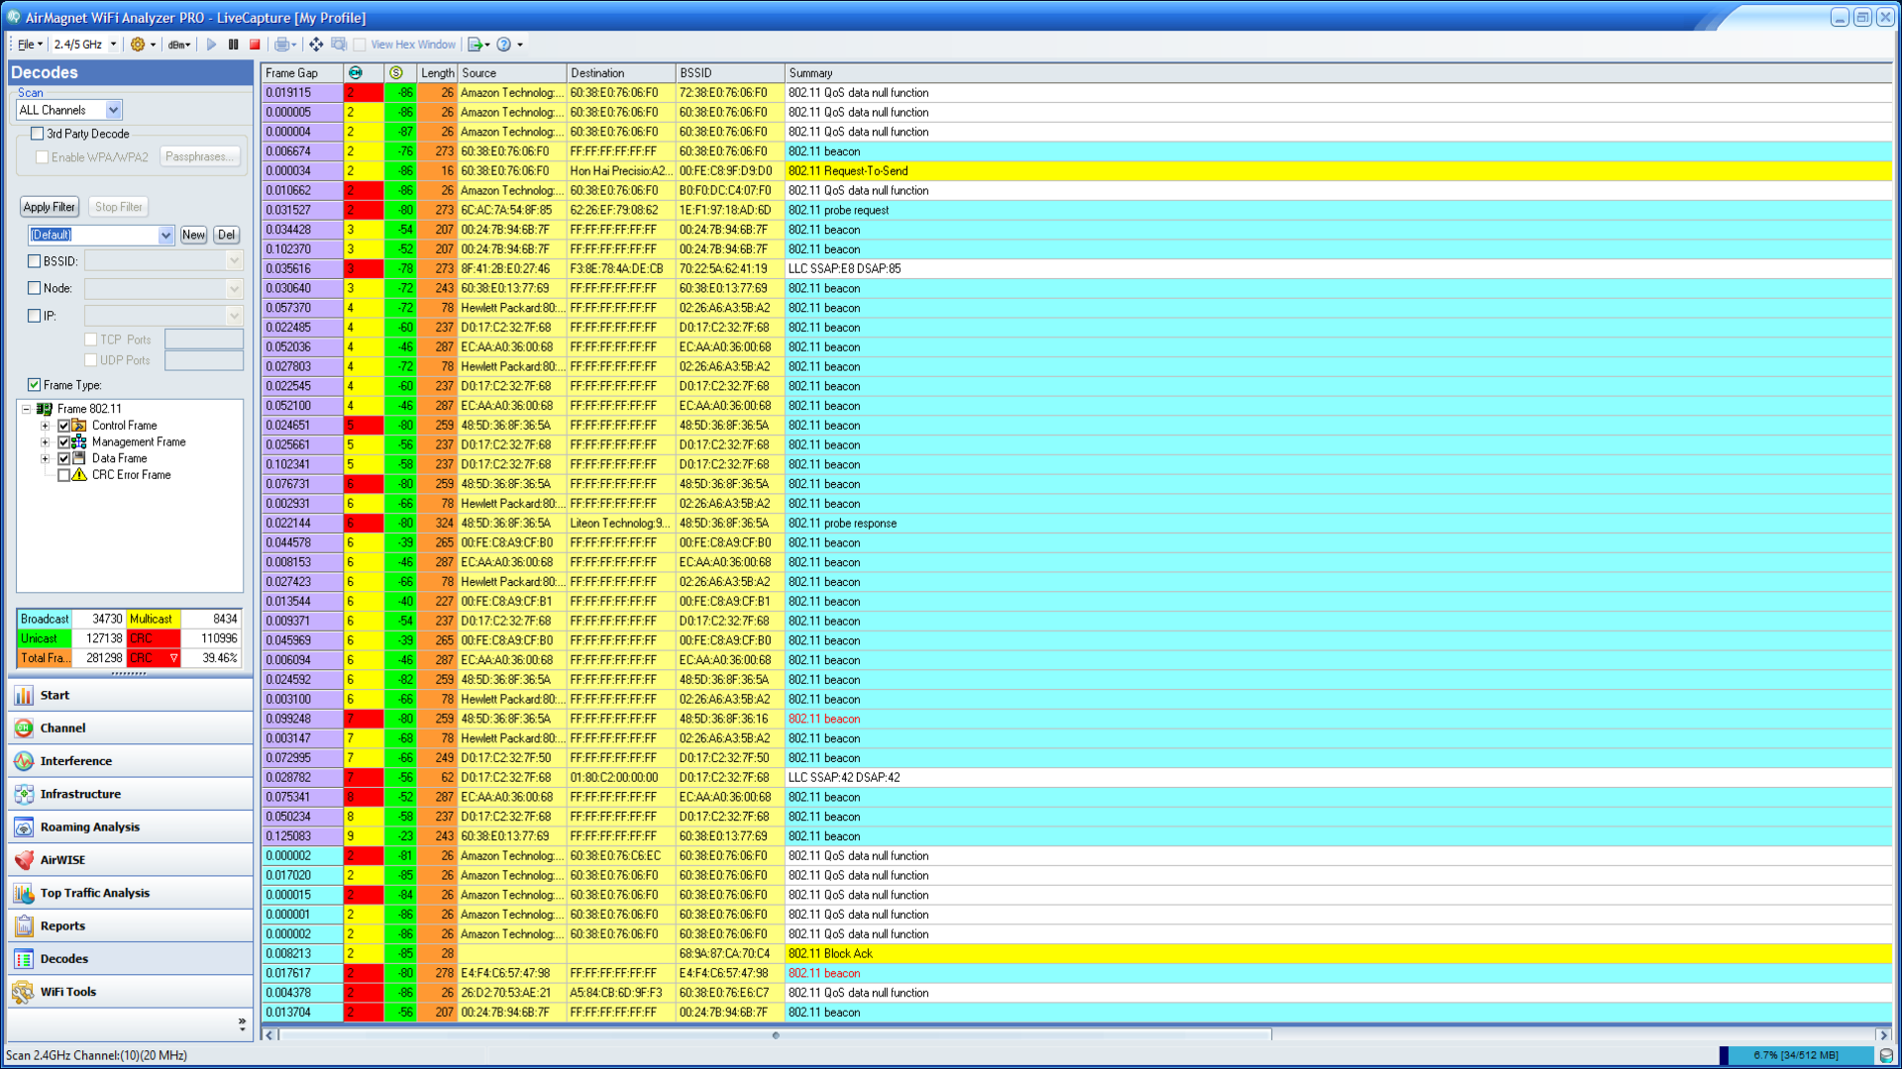Viewport: 1902px width, 1069px height.
Task: Create a new filter with the New button
Action: (193, 235)
